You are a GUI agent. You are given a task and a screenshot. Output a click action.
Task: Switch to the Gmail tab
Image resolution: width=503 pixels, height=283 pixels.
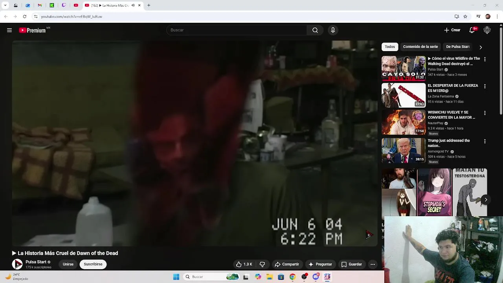[40, 6]
